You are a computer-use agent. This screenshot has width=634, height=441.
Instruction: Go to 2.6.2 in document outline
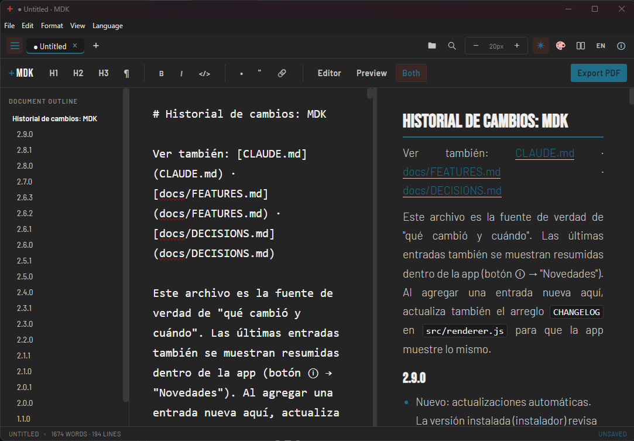(x=25, y=213)
